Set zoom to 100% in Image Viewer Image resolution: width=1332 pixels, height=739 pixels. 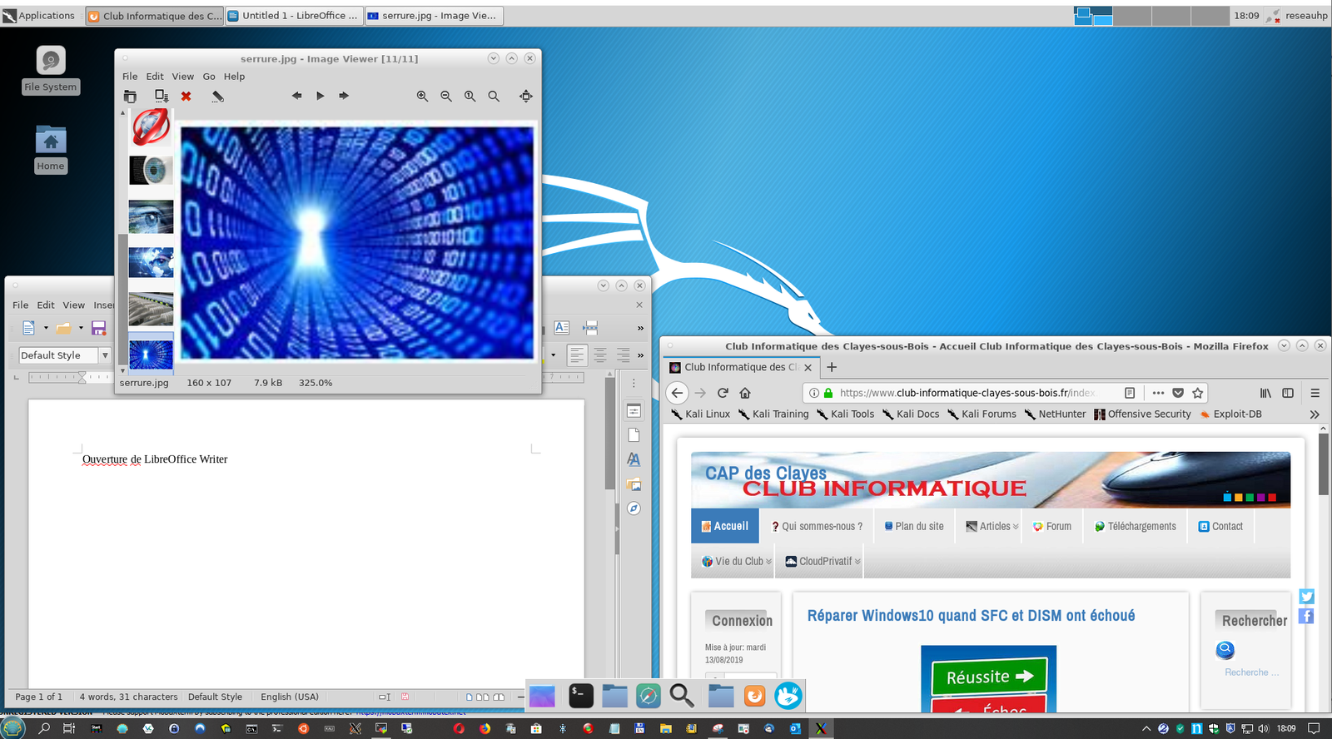coord(470,97)
